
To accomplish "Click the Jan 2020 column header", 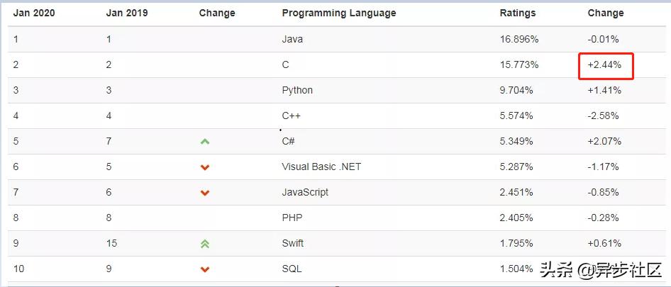I will point(34,13).
